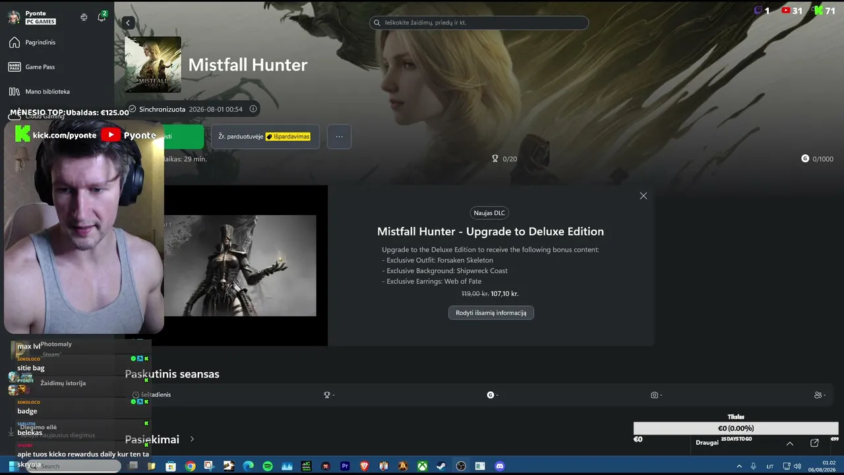Click Rodyti išsamią informaciją button
Screen dimensions: 844x475
491,313
